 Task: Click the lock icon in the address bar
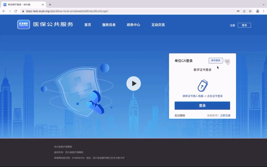23,11
